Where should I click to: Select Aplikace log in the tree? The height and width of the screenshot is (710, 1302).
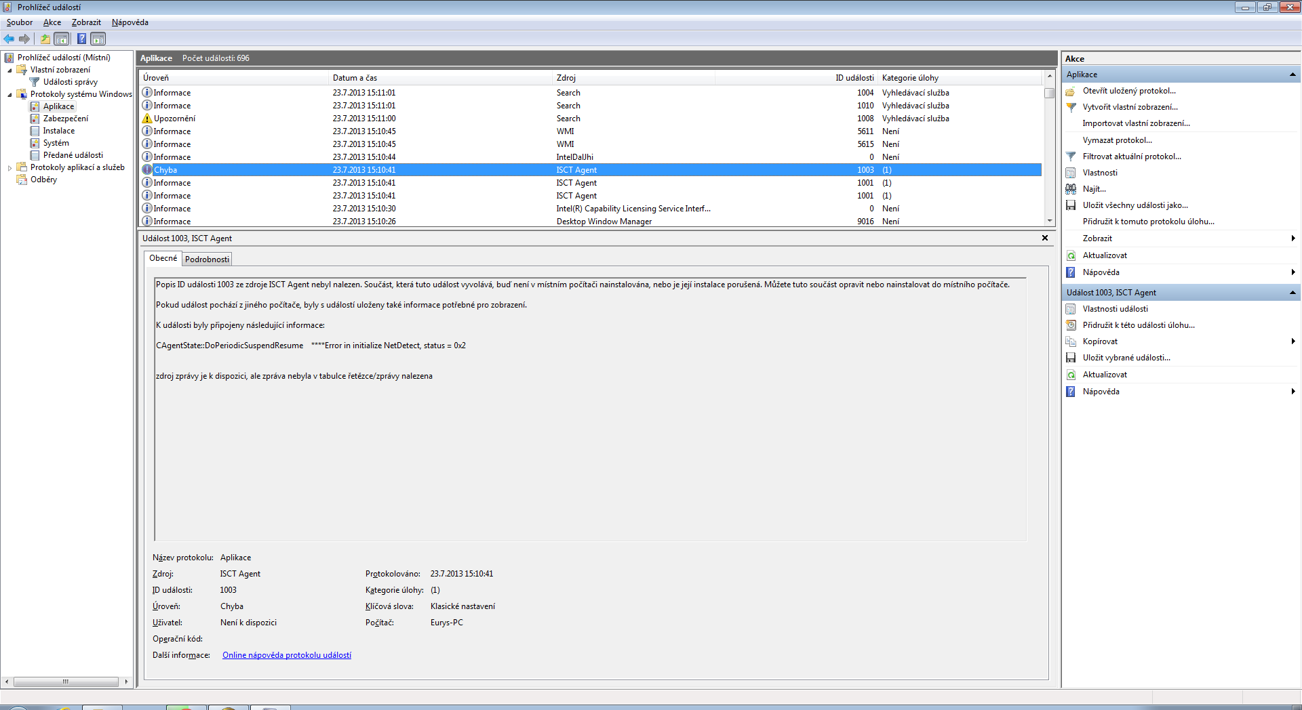pos(59,106)
